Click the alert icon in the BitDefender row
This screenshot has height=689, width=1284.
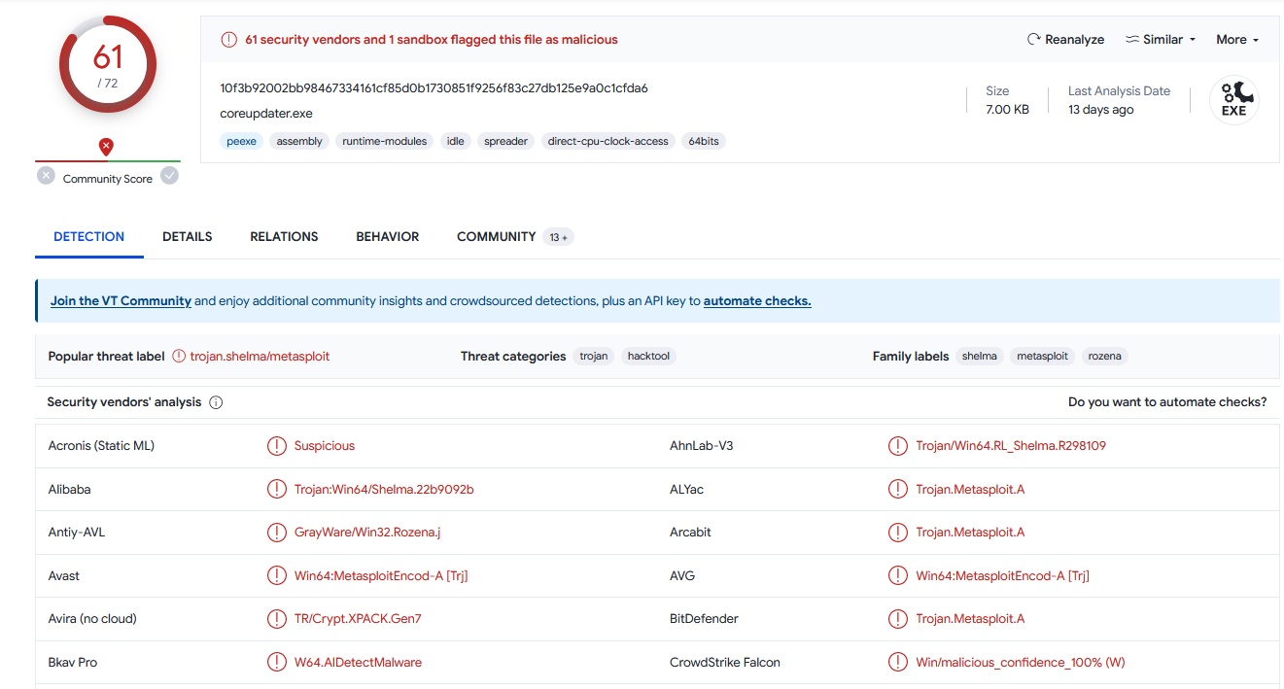(898, 619)
